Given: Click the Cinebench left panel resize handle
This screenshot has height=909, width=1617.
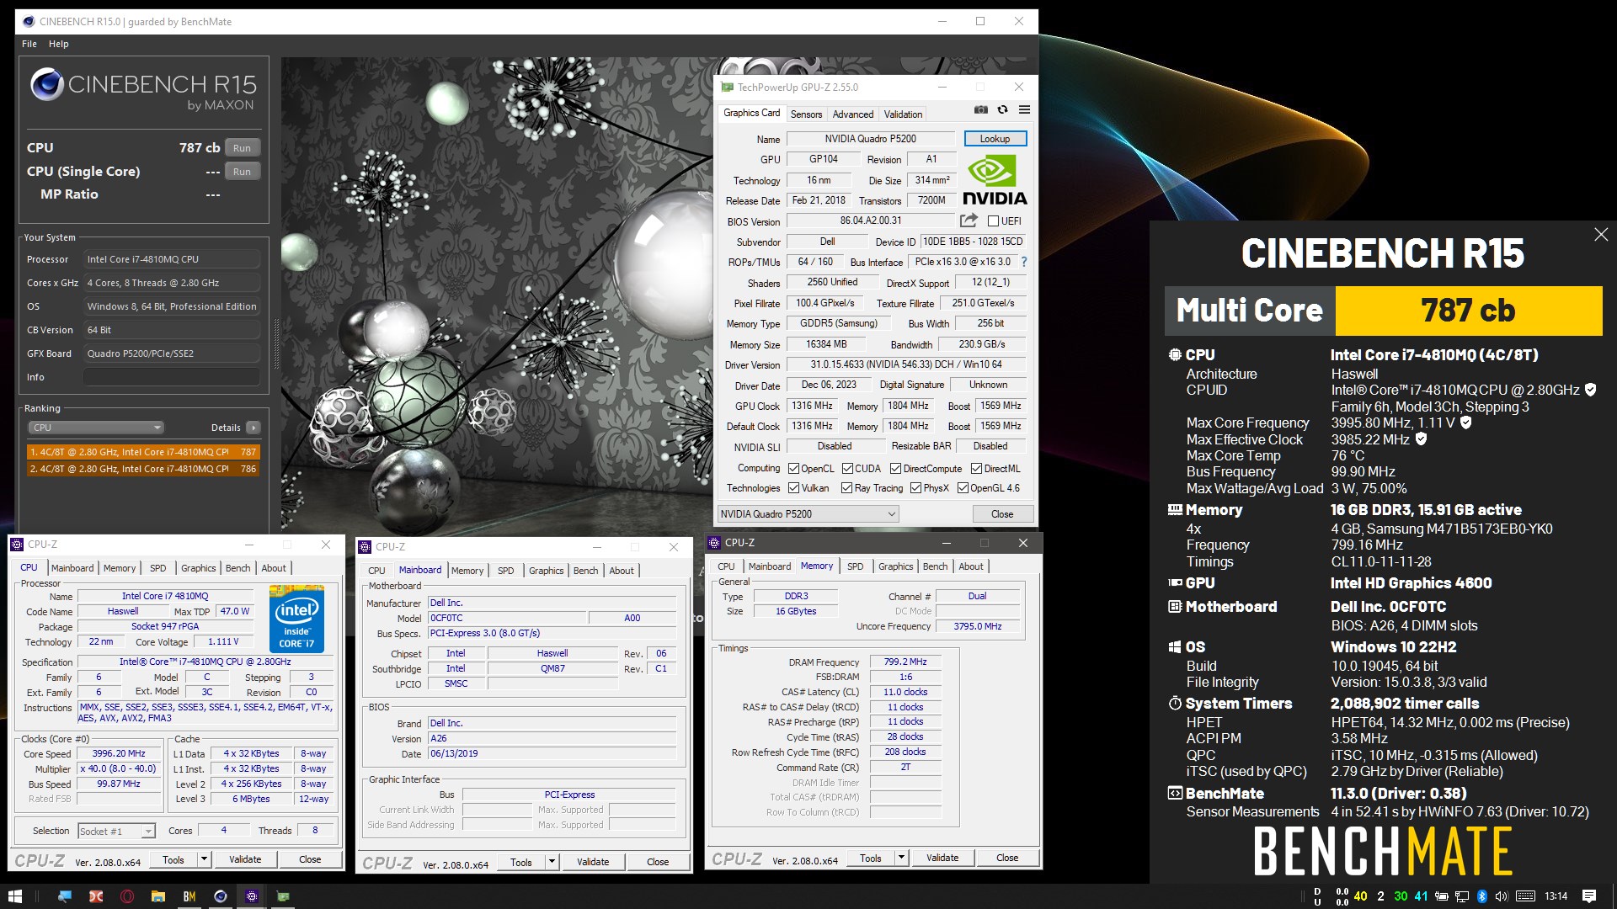Looking at the screenshot, I should click(276, 343).
